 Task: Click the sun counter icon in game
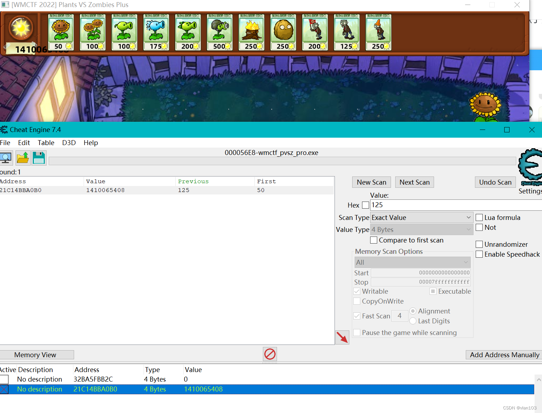point(22,28)
